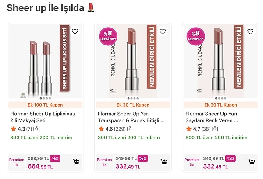Open Flormar Sheer Up Yarı Saydam product title
Image resolution: width=263 pixels, height=179 pixels.
(x=218, y=117)
